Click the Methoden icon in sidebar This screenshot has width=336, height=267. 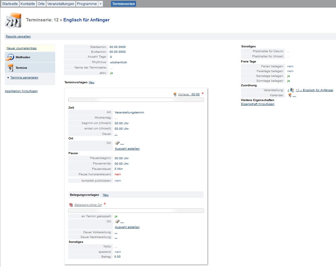click(10, 57)
